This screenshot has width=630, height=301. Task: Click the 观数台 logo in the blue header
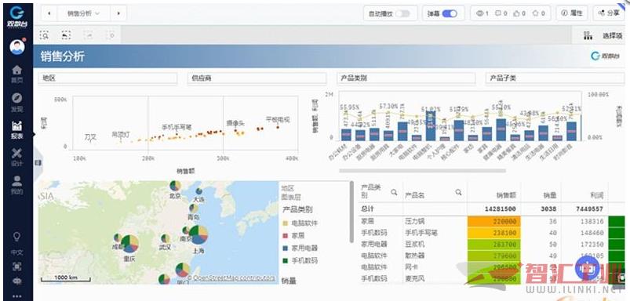pyautogui.click(x=605, y=56)
